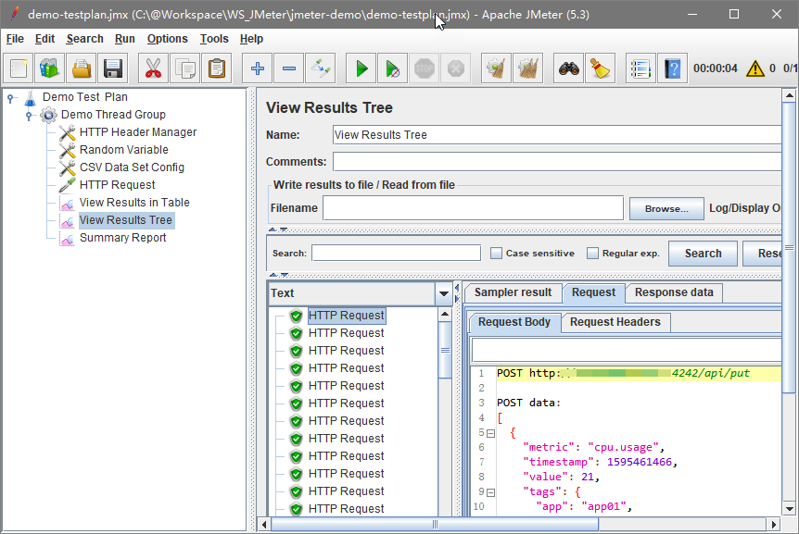Image resolution: width=799 pixels, height=534 pixels.
Task: Click Start no pauses icon
Action: point(393,68)
